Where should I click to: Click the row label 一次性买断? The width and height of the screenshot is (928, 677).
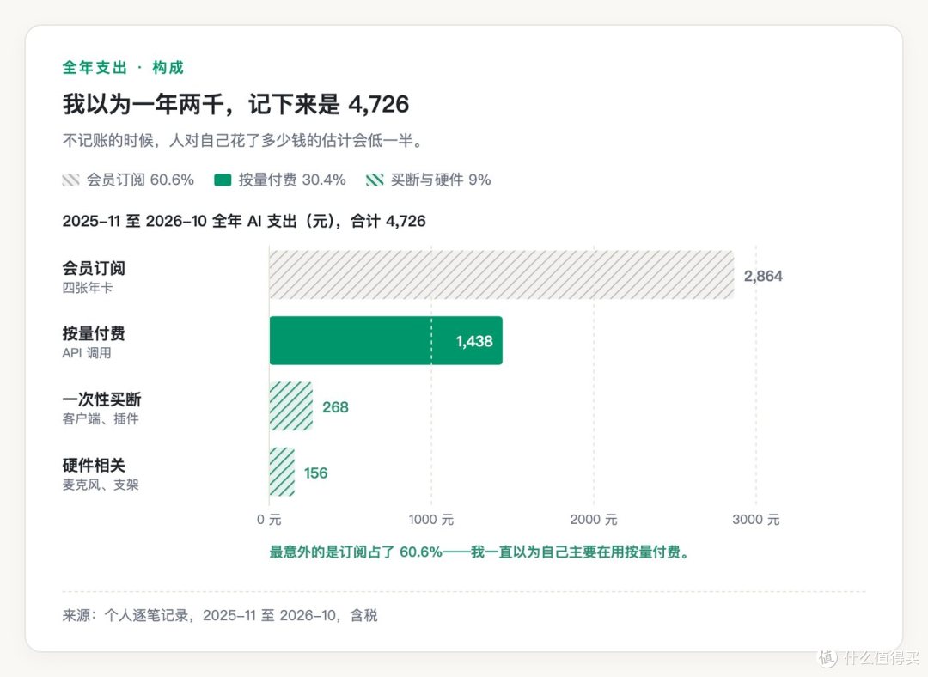point(101,399)
